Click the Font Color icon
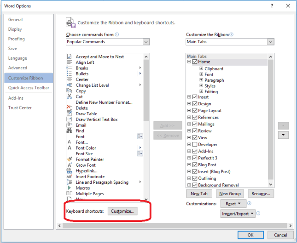The height and width of the screenshot is (243, 297). point(70,148)
